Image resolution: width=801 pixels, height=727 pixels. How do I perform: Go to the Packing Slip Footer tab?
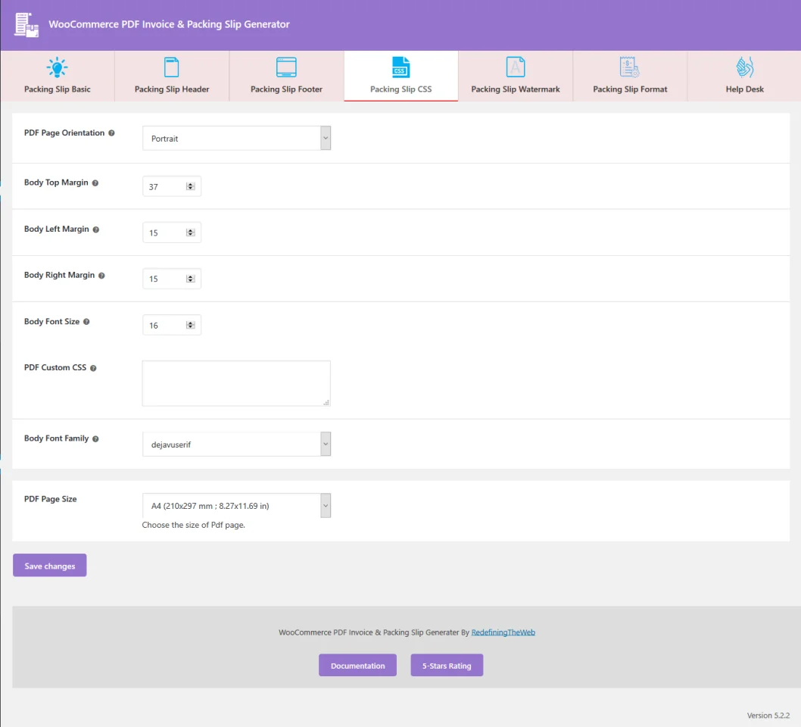[x=287, y=76]
